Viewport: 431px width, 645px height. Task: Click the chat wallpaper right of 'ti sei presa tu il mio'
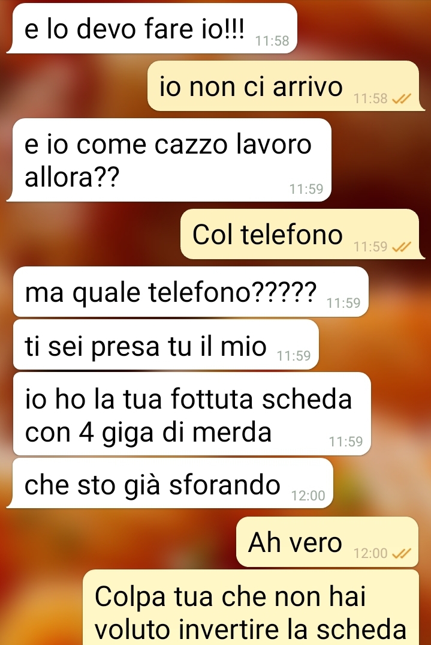pyautogui.click(x=374, y=345)
